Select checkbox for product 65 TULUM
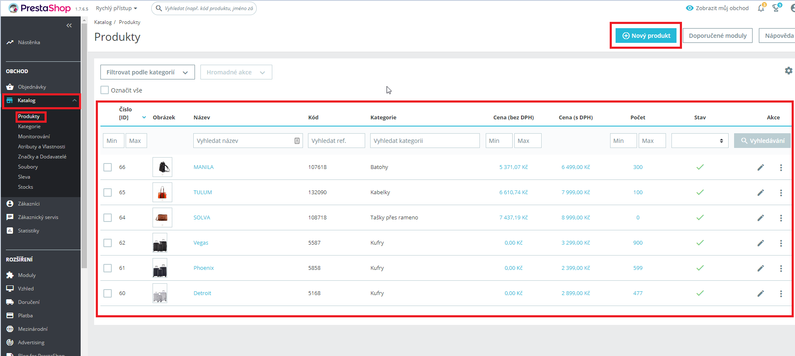This screenshot has height=356, width=795. click(108, 193)
